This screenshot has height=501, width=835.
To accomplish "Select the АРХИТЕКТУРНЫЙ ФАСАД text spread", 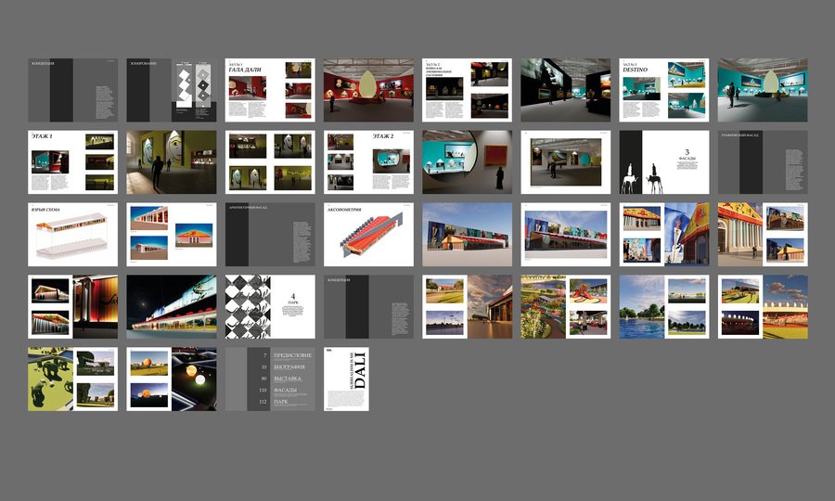I will tap(270, 234).
